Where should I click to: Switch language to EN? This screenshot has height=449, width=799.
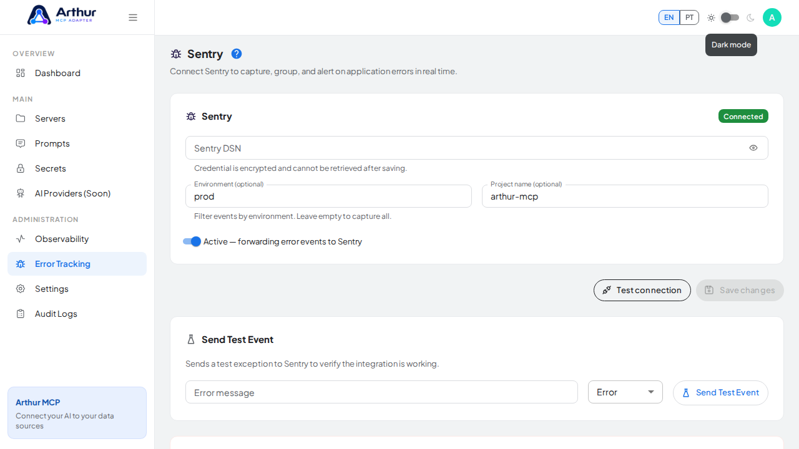tap(669, 17)
